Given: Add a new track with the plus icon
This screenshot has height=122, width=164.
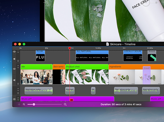Looking at the screenshot, I should tap(19, 104).
